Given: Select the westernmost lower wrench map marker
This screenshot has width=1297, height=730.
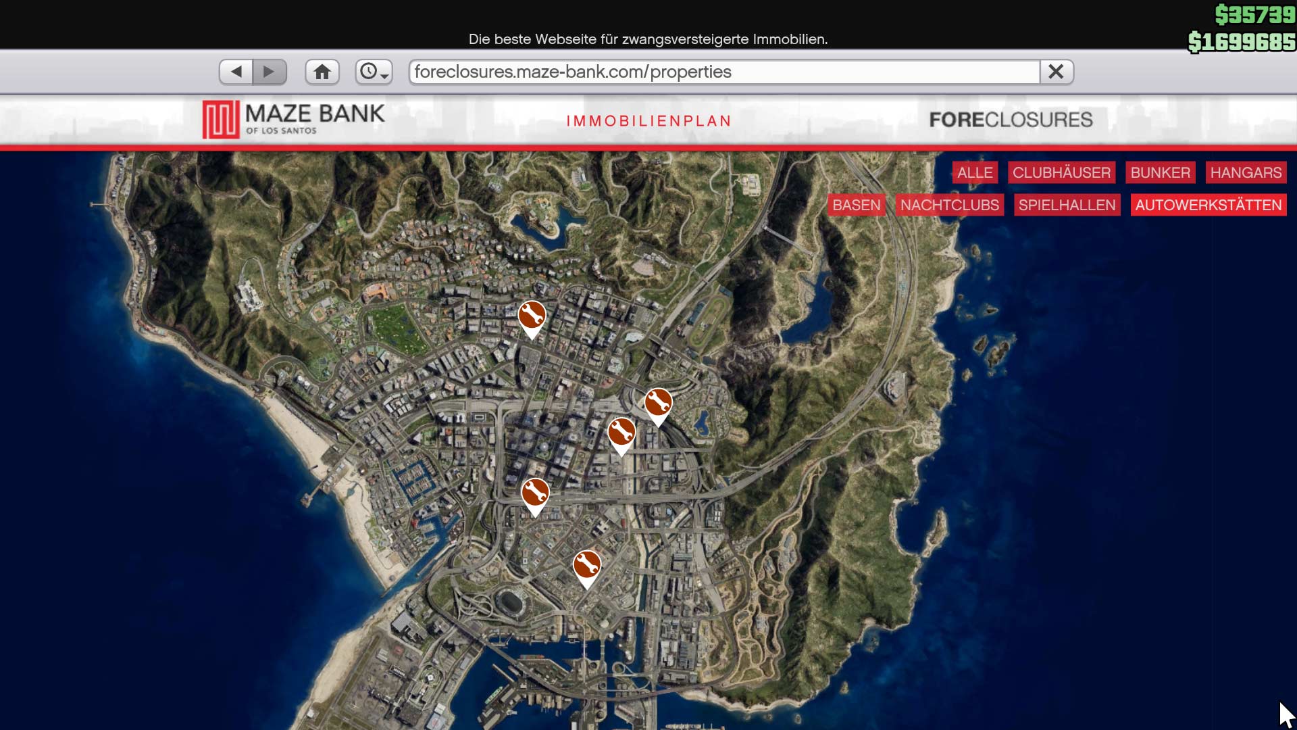Looking at the screenshot, I should 535,493.
